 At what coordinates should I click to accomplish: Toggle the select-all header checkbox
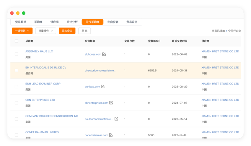[16, 41]
